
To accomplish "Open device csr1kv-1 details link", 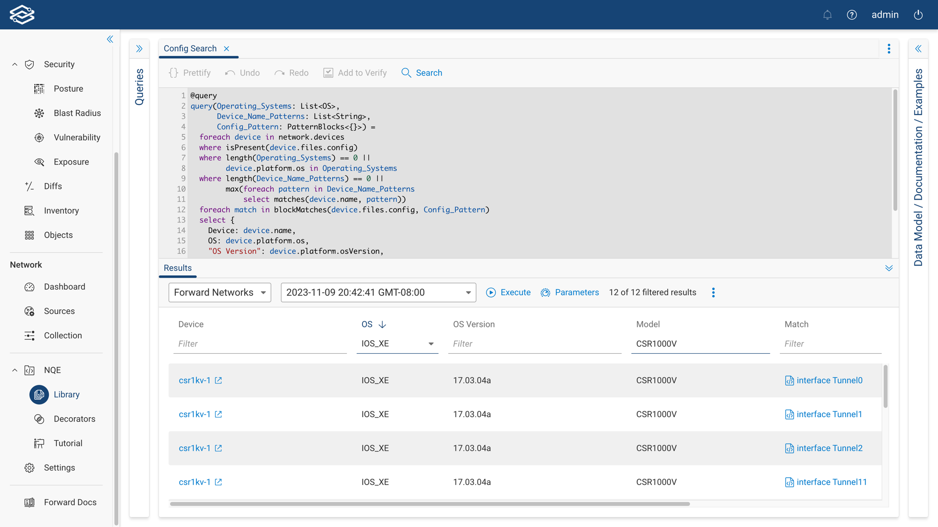I will (x=194, y=380).
